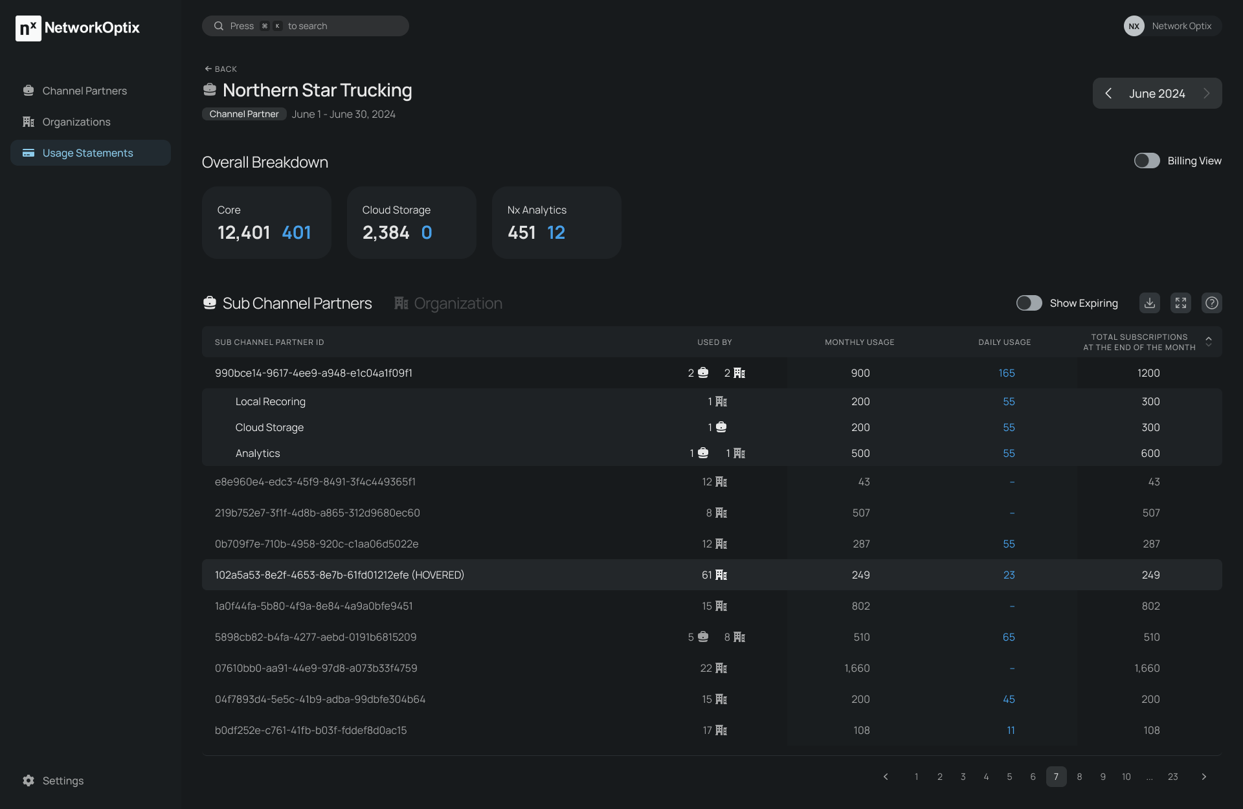The width and height of the screenshot is (1243, 809).
Task: Select ID 0b709f7e-710b-4958-920c-c1aa06d5022e
Action: (317, 544)
